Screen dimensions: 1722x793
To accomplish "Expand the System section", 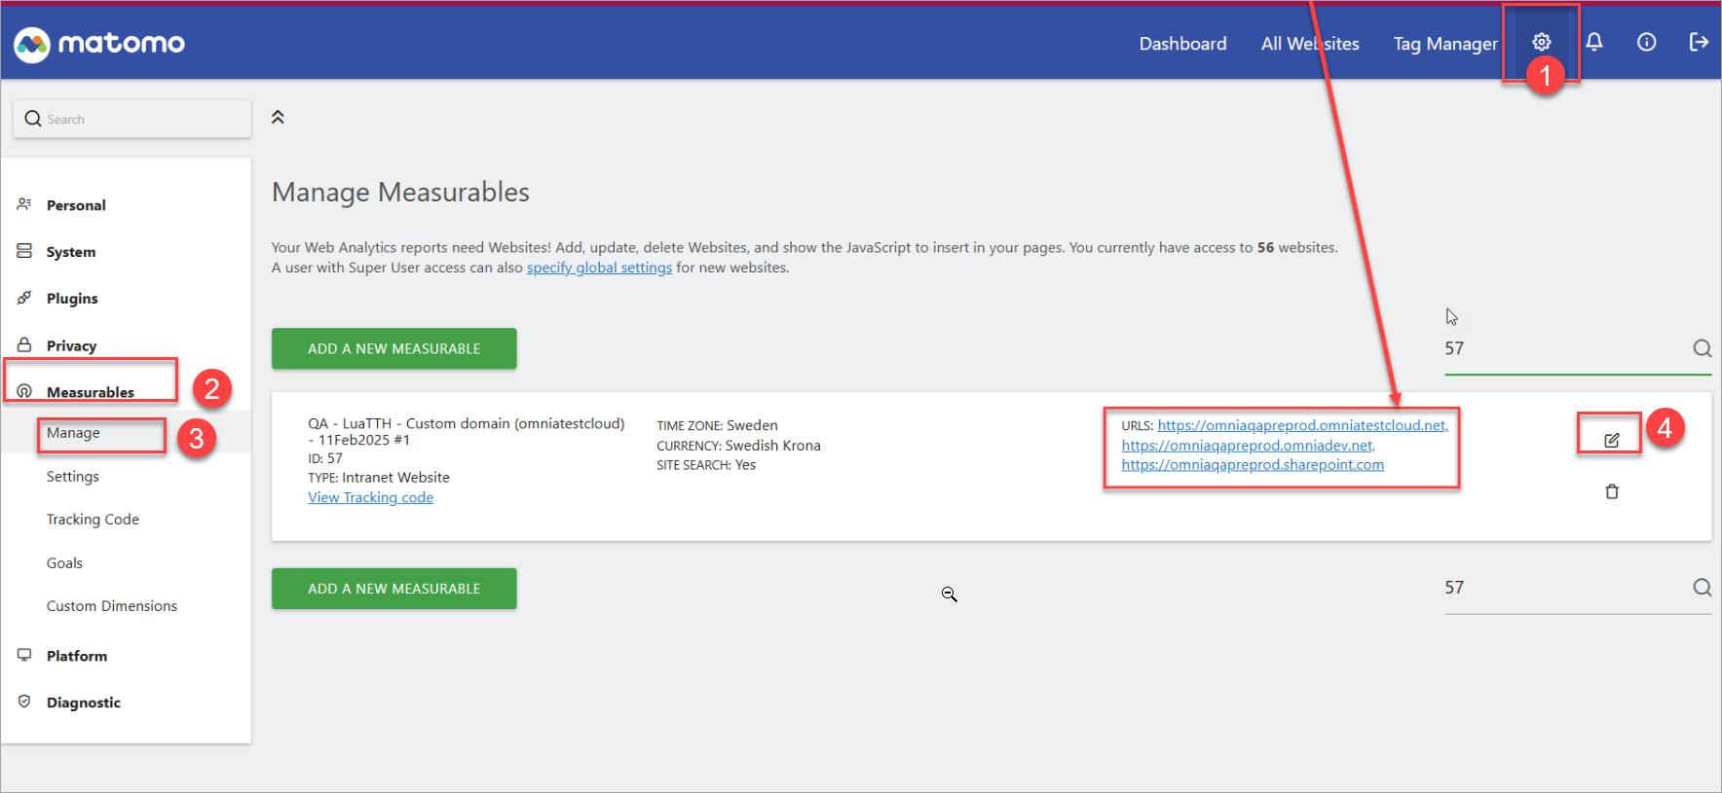I will pos(71,252).
